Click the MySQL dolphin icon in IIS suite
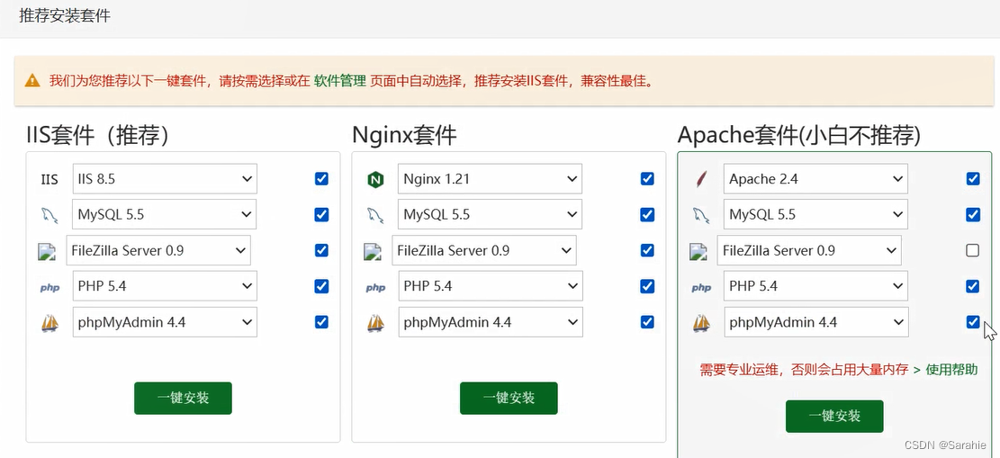This screenshot has height=458, width=1000. coord(50,216)
